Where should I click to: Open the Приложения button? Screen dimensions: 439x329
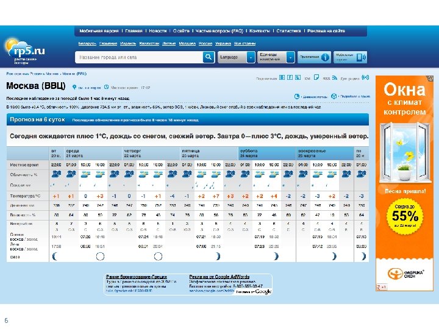pos(314,57)
